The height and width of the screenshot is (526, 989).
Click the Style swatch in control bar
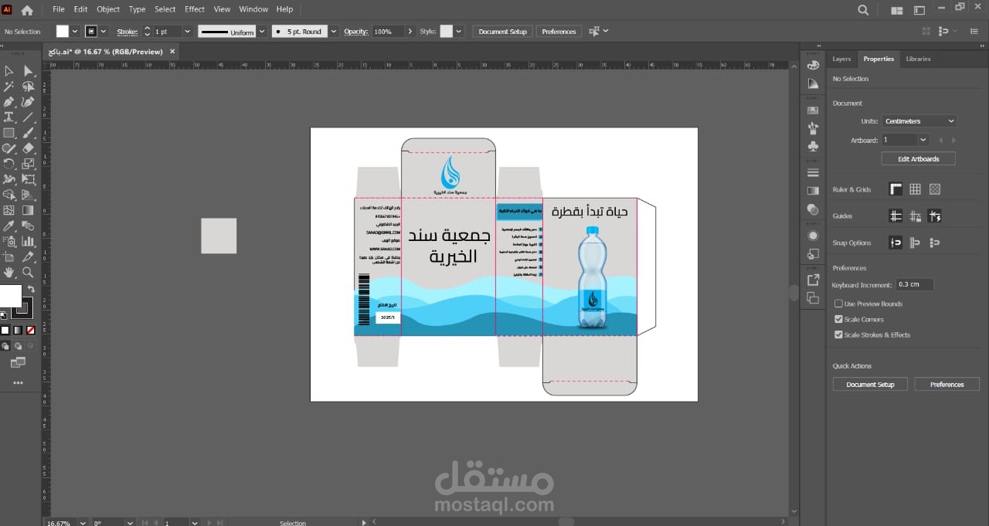coord(446,32)
